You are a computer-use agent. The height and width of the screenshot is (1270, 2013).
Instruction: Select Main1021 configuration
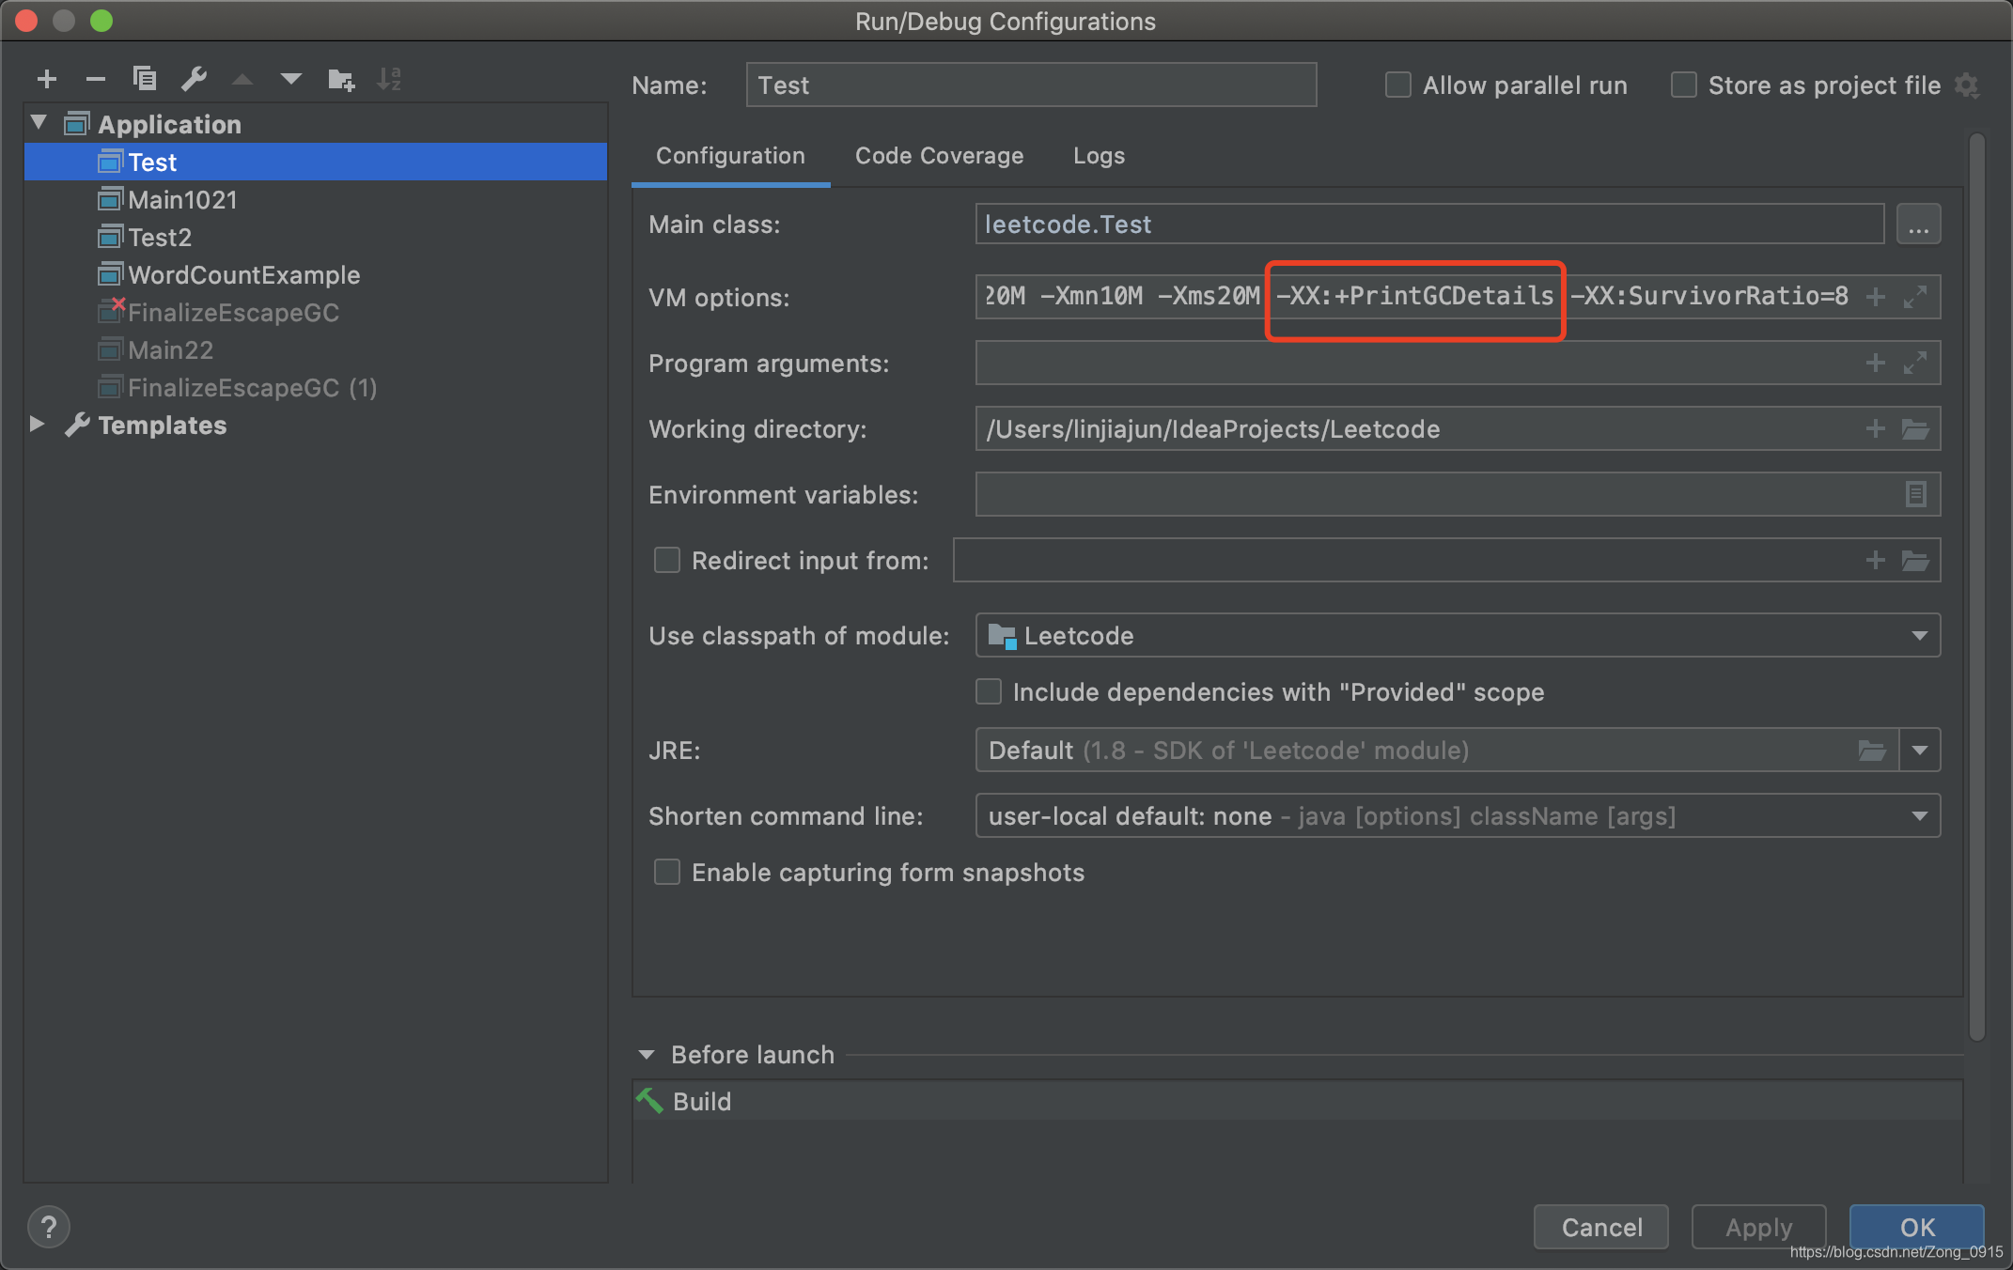(x=316, y=199)
